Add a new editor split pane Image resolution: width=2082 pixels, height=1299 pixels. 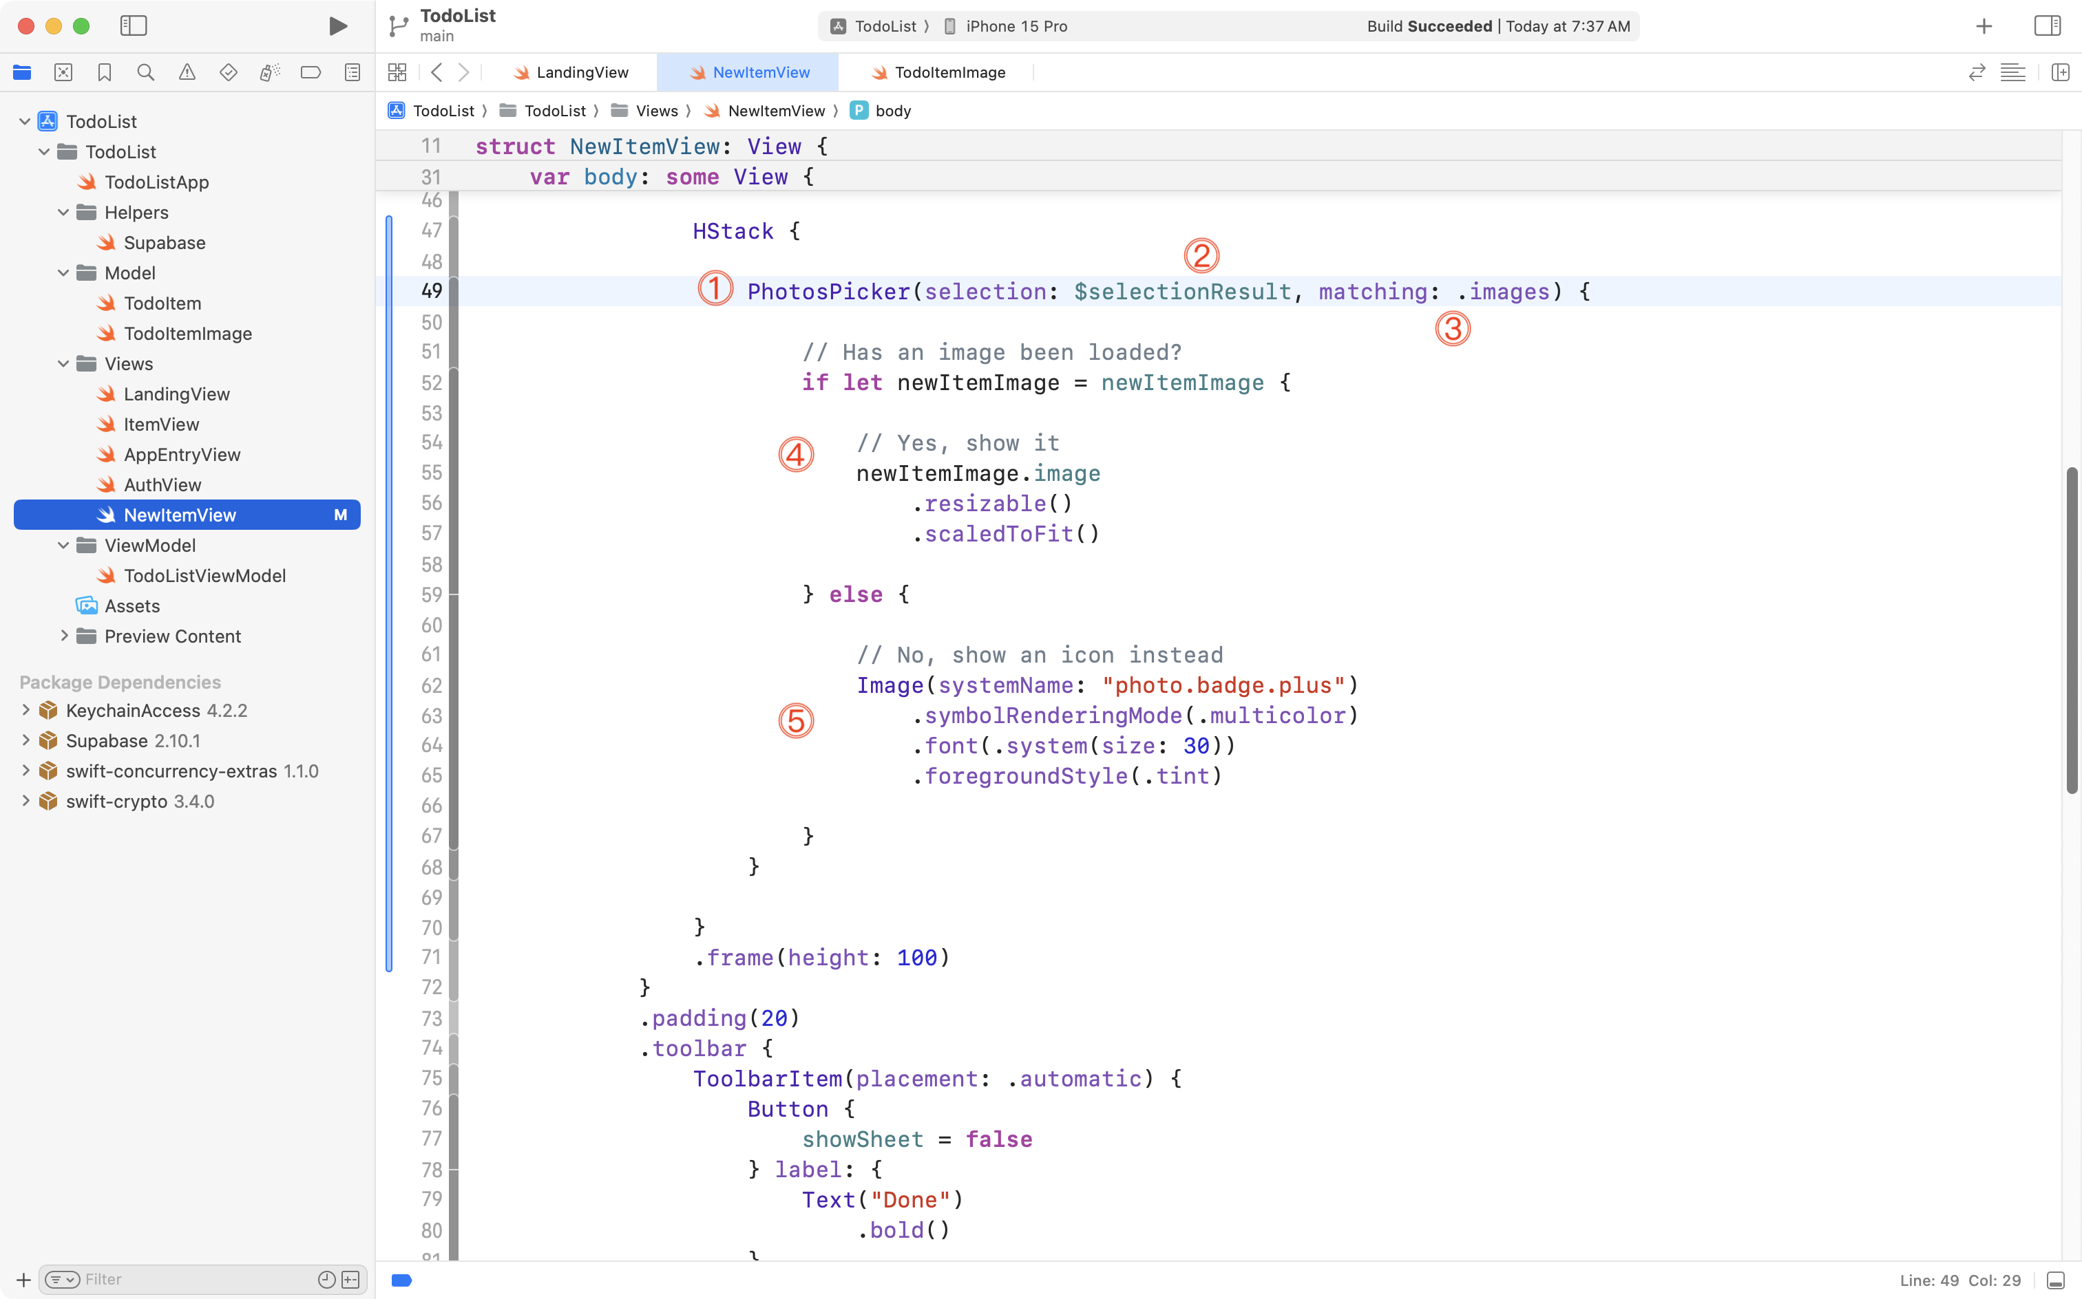pyautogui.click(x=2061, y=72)
